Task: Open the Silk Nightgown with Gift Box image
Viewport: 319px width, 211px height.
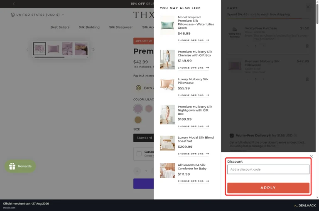Action: click(x=167, y=114)
